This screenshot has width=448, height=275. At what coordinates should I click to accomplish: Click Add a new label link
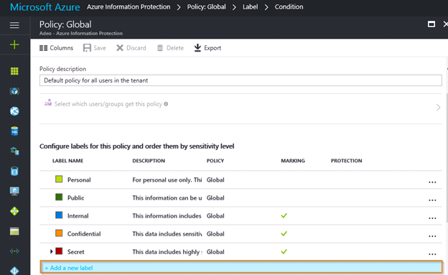[69, 268]
